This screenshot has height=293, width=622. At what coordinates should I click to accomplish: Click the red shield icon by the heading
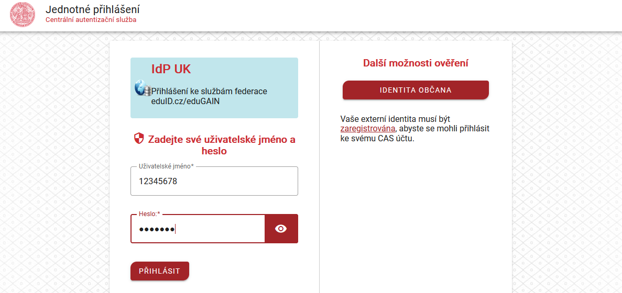coord(139,139)
